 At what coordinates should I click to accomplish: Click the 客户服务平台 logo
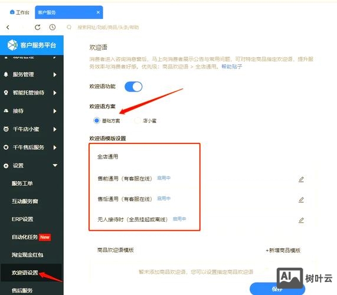(x=12, y=45)
